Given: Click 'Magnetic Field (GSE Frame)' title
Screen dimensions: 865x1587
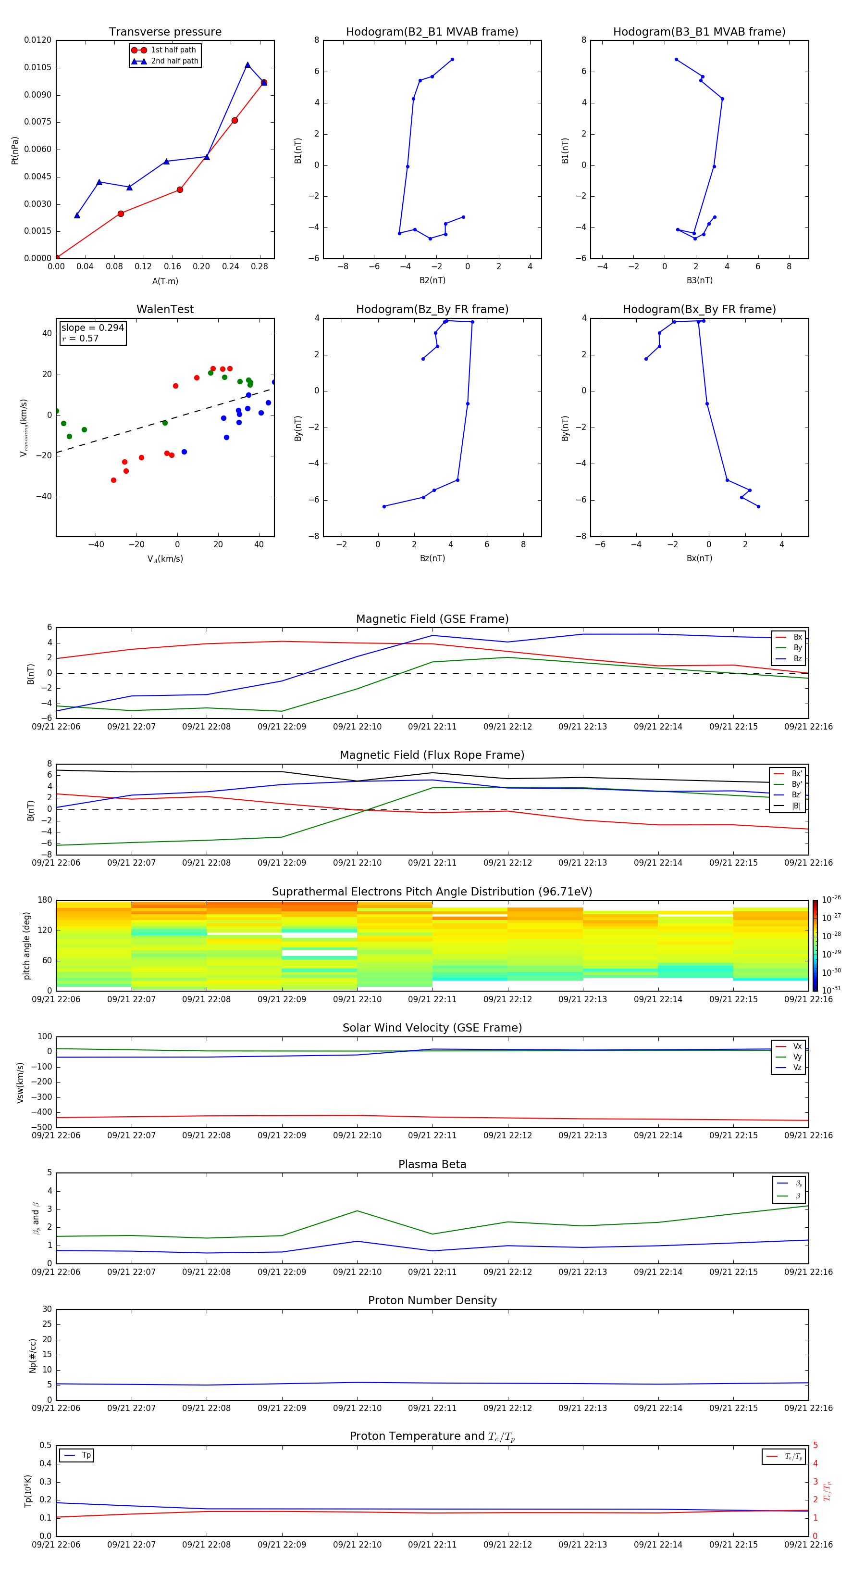Looking at the screenshot, I should (x=432, y=619).
